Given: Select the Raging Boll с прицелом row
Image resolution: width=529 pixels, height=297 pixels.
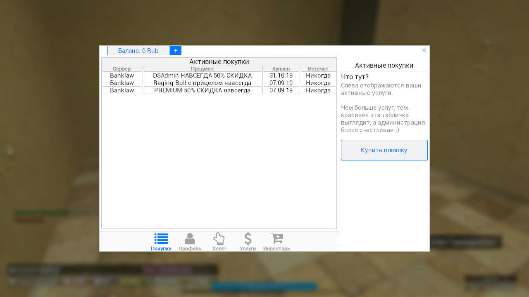Looking at the screenshot, I should point(202,83).
